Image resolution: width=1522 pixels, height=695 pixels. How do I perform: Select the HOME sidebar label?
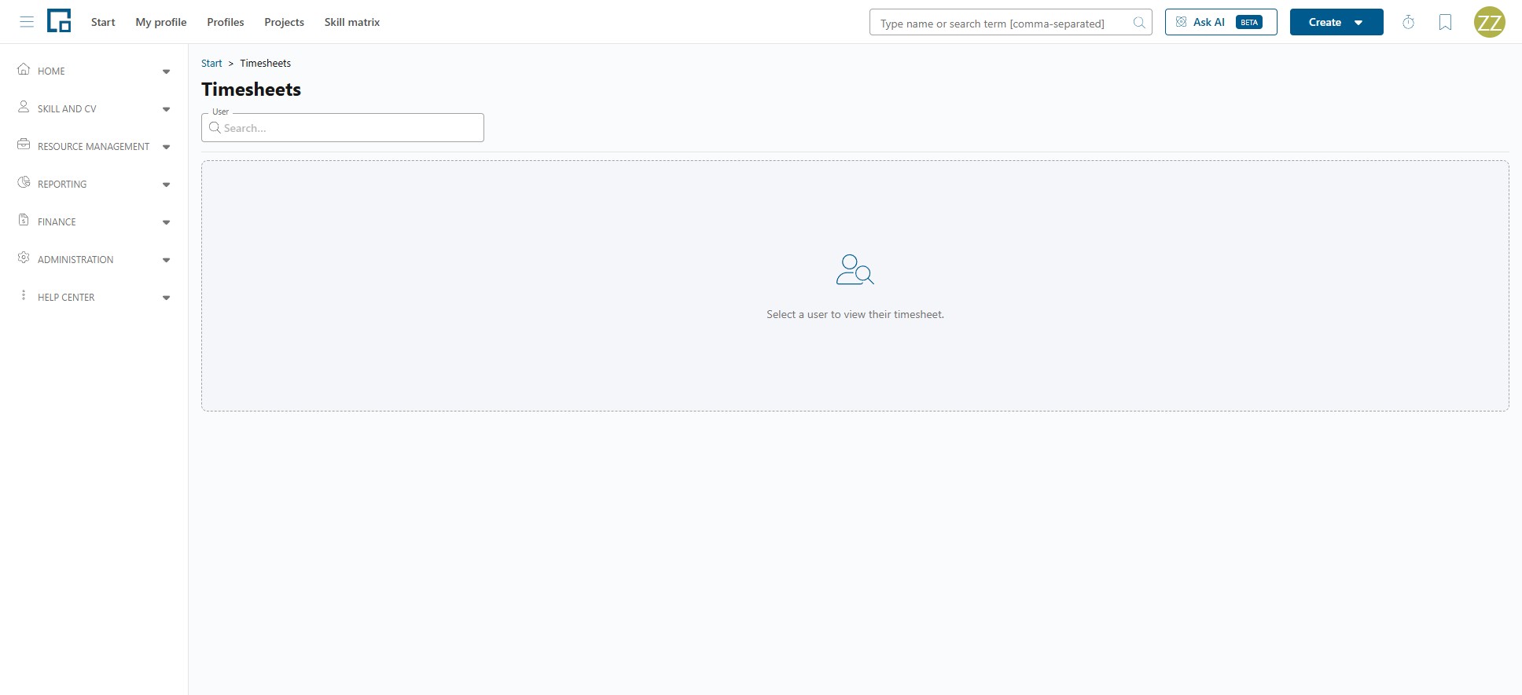(x=51, y=71)
